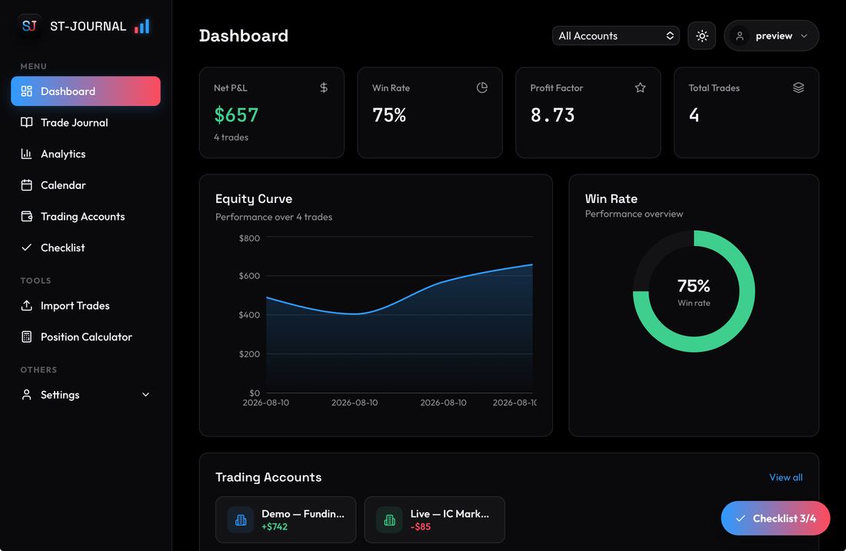Click the $657 Net P&L value
Screen dimensions: 846x551
point(236,115)
